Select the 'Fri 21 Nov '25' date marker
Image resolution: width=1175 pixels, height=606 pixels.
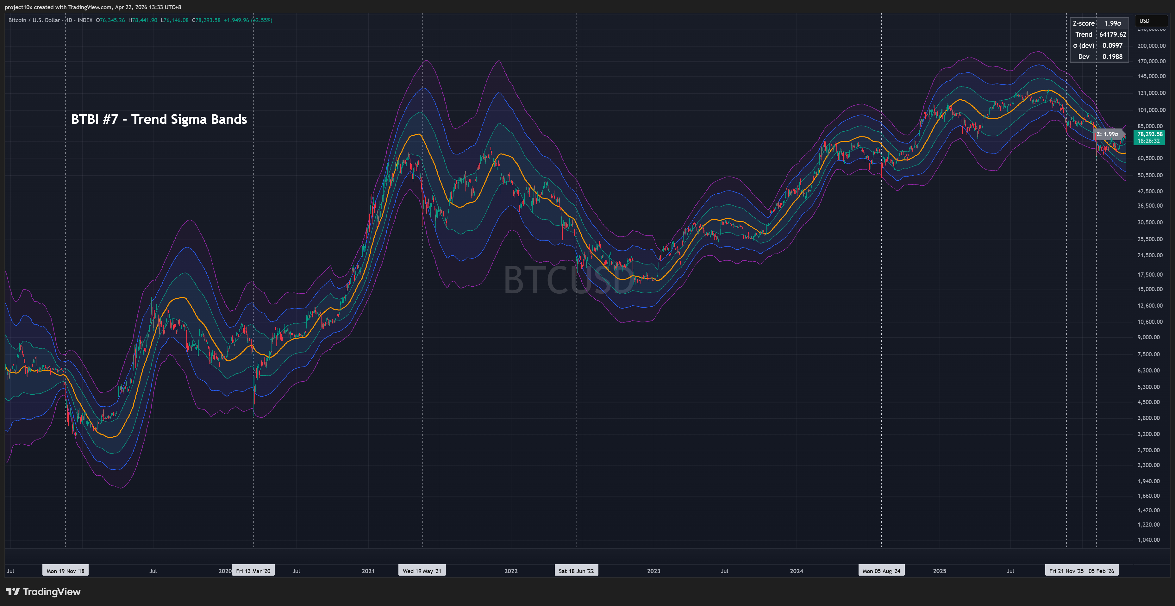(x=1066, y=571)
